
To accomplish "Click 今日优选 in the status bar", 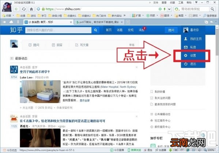I will click(10, 150).
